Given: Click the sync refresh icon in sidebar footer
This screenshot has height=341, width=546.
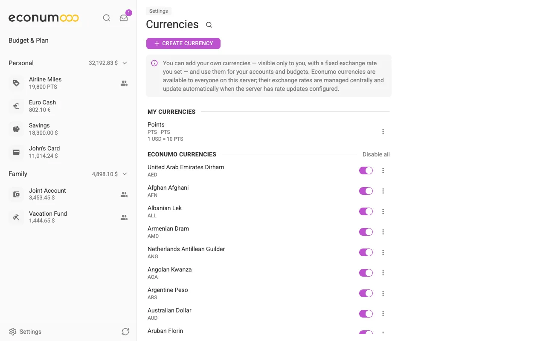Looking at the screenshot, I should (125, 331).
